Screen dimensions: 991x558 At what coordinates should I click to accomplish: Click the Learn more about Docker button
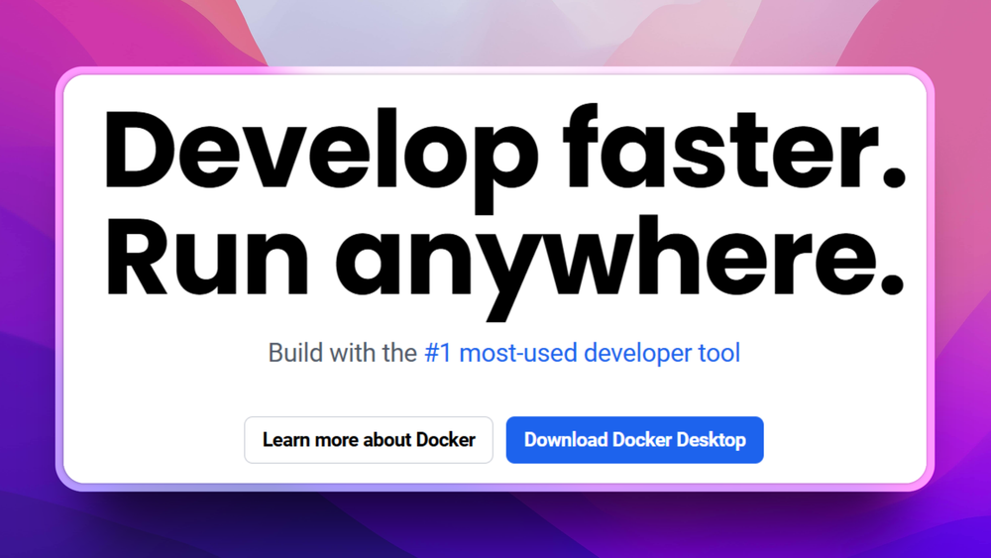369,440
